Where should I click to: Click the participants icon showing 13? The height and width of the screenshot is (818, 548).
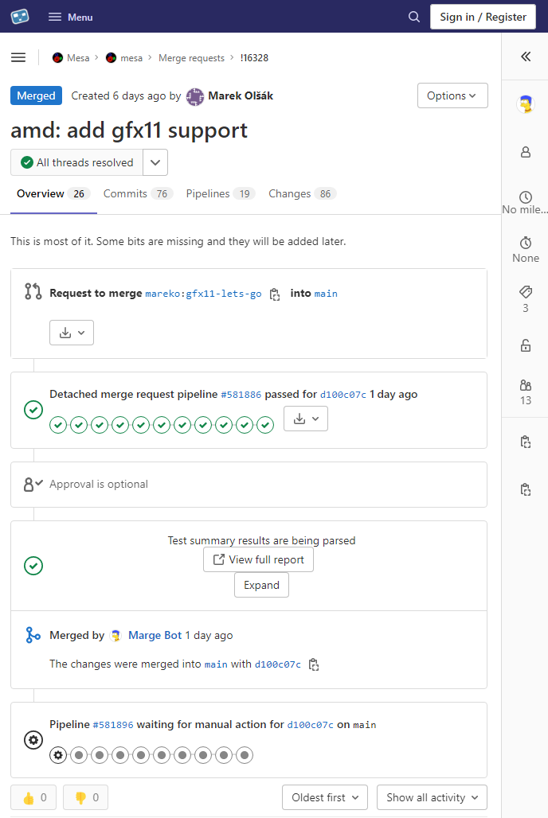525,385
